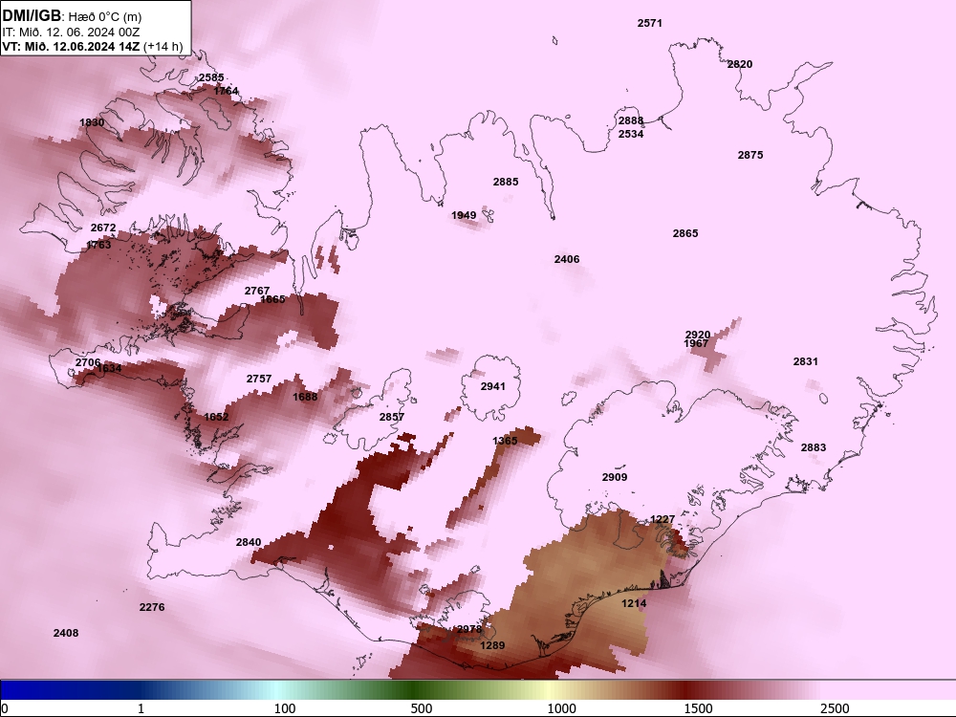956x717 pixels.
Task: Click the 2885 value label
Action: click(506, 182)
